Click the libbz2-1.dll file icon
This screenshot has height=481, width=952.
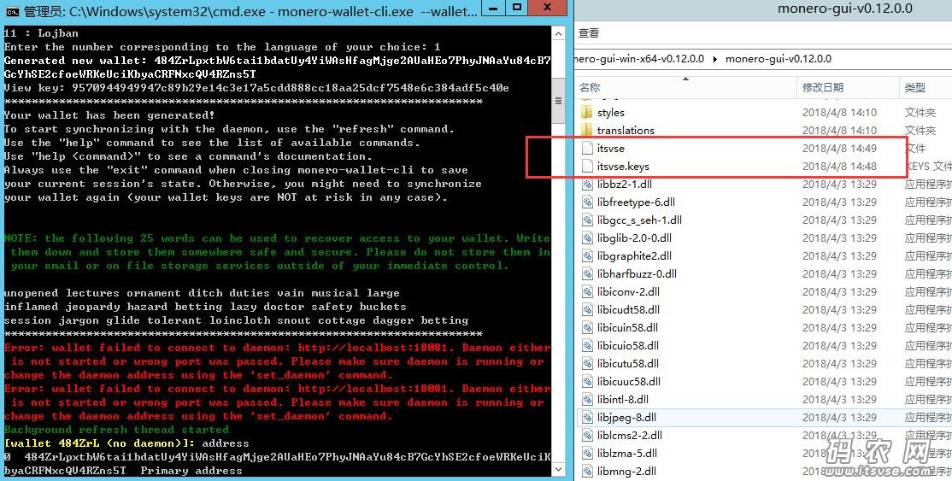(586, 184)
